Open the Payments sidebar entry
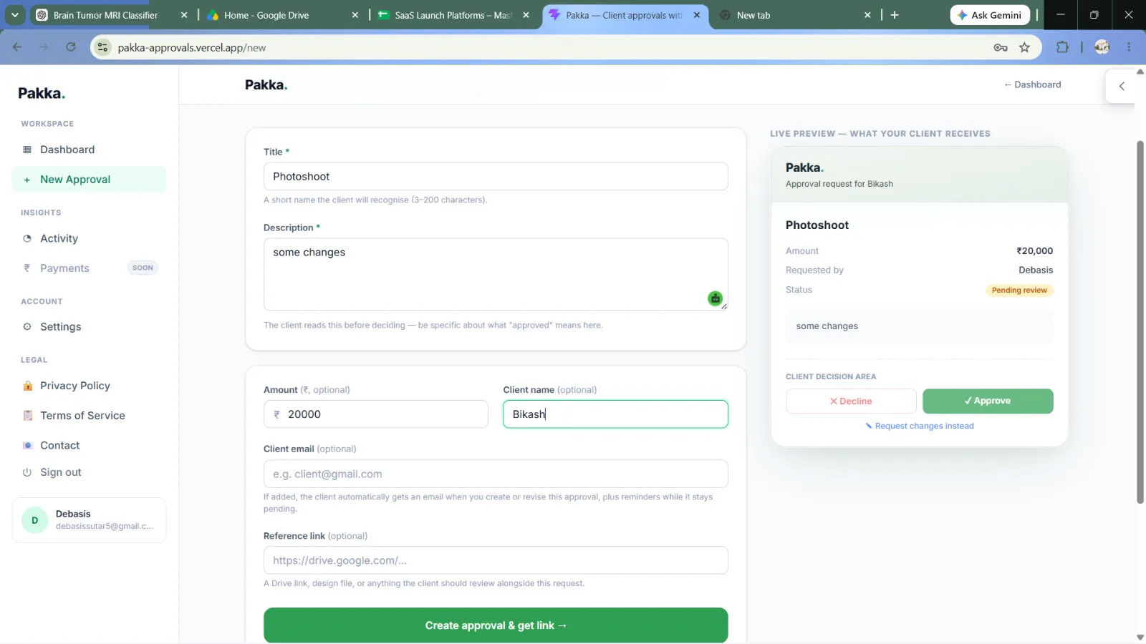This screenshot has height=644, width=1146. click(x=89, y=268)
